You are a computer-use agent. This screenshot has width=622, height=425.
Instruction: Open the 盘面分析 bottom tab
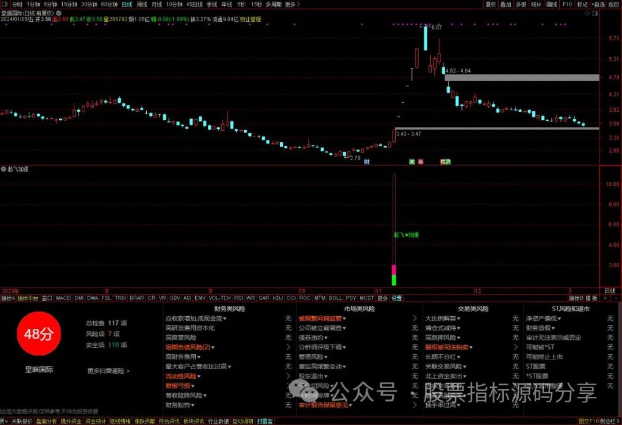[x=47, y=422]
